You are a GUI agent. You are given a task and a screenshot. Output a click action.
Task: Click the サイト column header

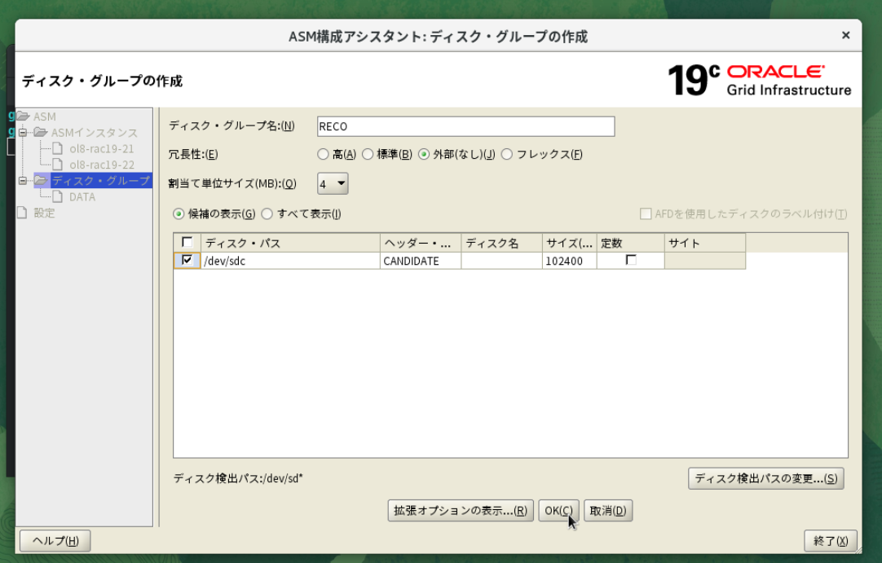(705, 243)
